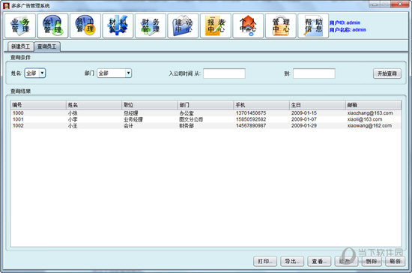Click the 职位 column header
412x273 pixels.
tap(150, 105)
